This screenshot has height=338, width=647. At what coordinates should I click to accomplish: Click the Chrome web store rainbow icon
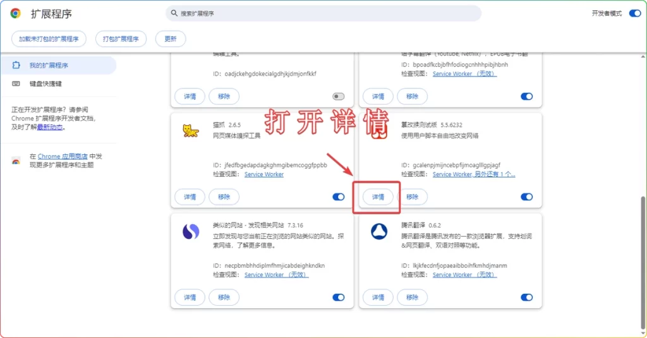16,161
